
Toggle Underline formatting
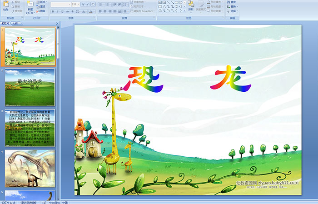[x=62, y=11]
